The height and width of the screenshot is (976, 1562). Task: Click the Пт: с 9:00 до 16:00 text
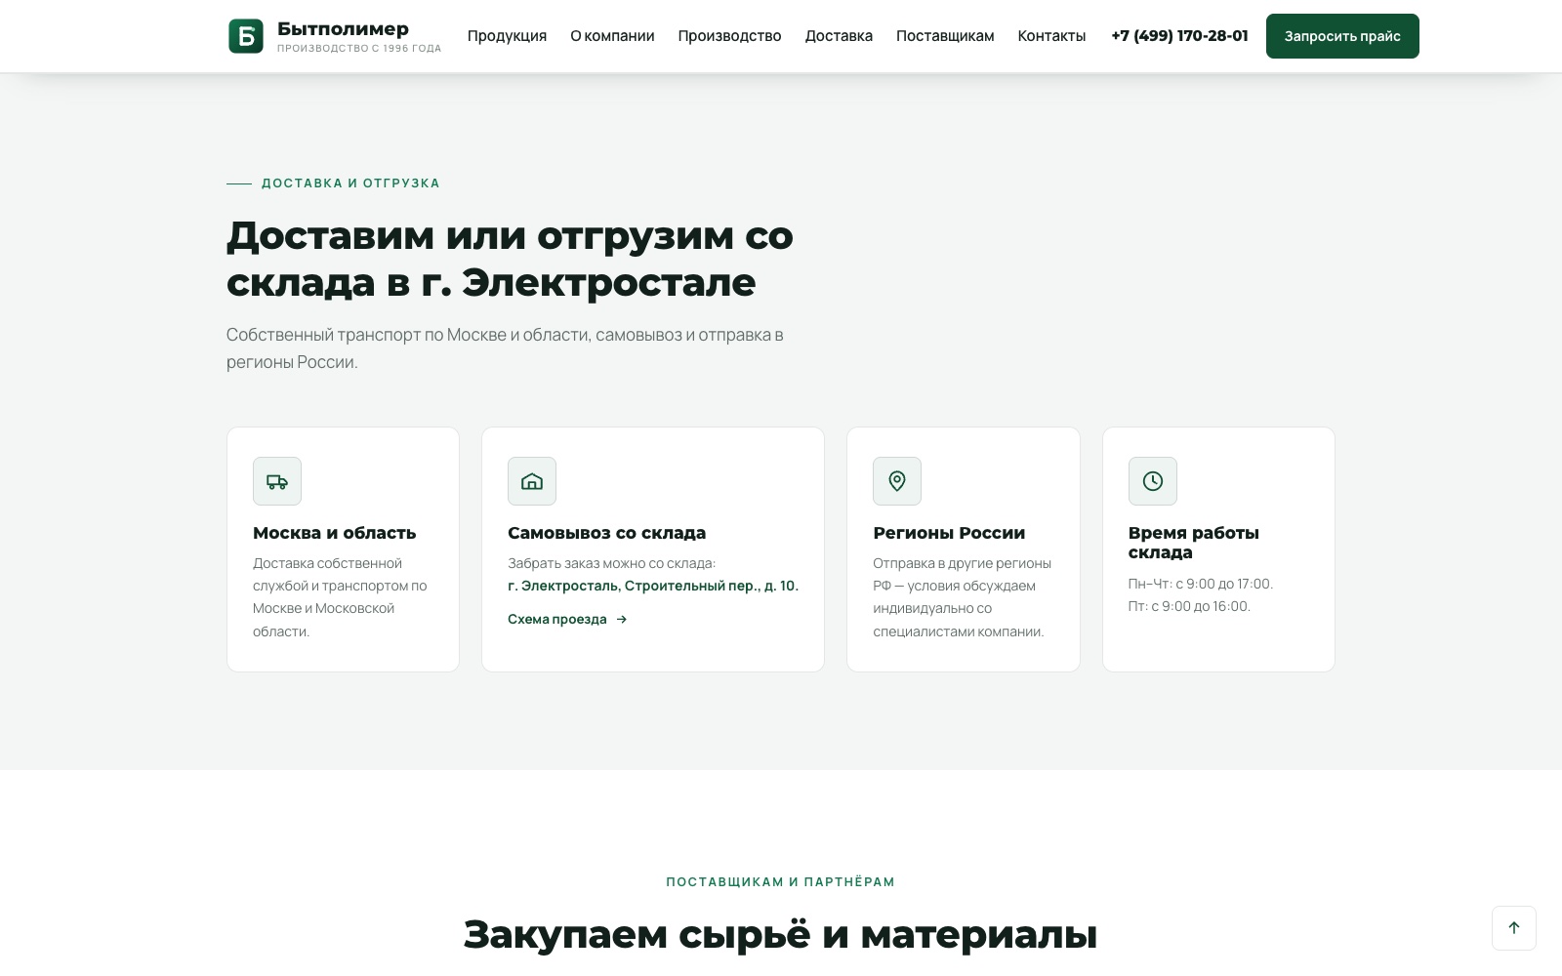(1189, 606)
